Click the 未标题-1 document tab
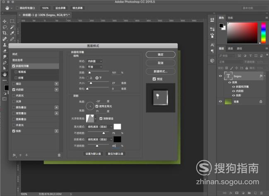269x196 pixels. (45, 15)
